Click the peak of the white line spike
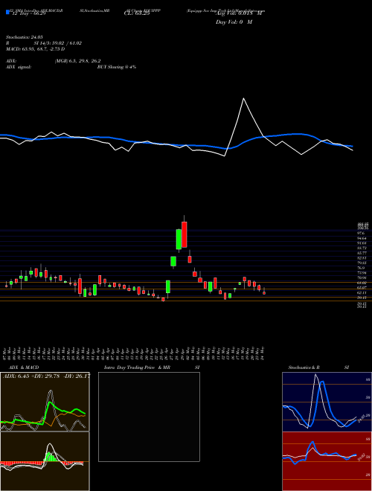372x491 pixels. pos(243,99)
